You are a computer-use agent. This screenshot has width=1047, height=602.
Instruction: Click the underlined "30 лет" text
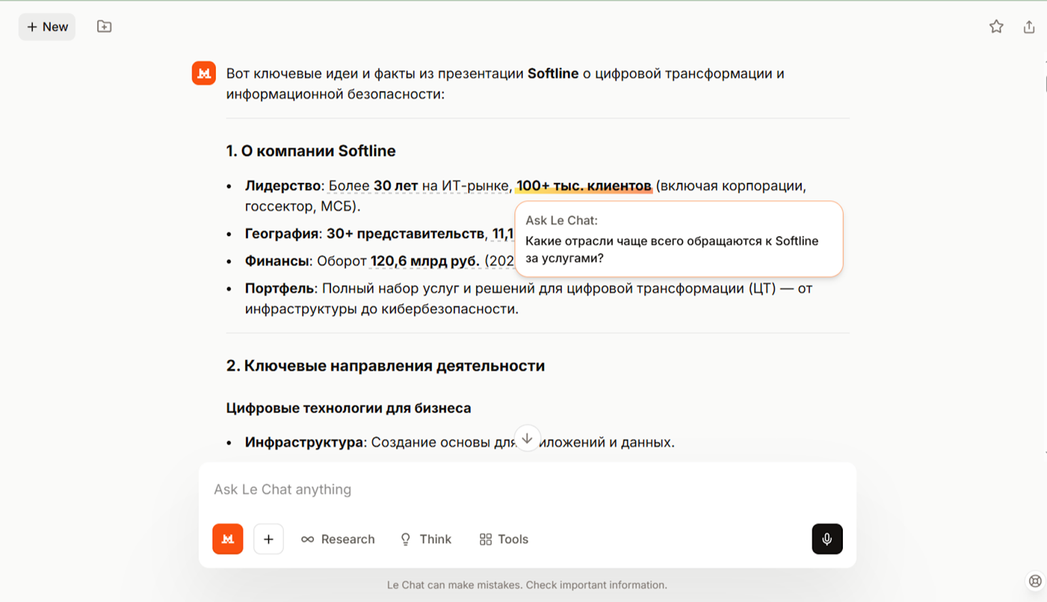[x=395, y=186]
